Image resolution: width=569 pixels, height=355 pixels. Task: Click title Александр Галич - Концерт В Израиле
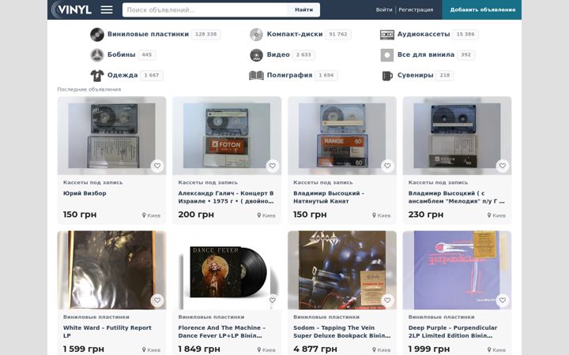226,197
